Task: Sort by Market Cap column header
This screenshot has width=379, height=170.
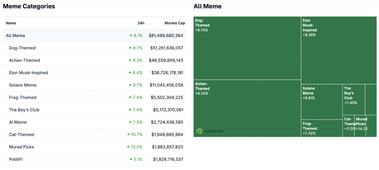Action: 174,23
